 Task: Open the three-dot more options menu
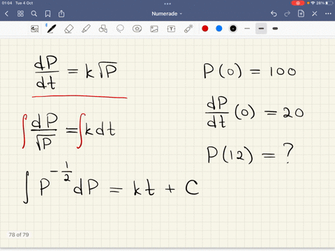coord(328,14)
